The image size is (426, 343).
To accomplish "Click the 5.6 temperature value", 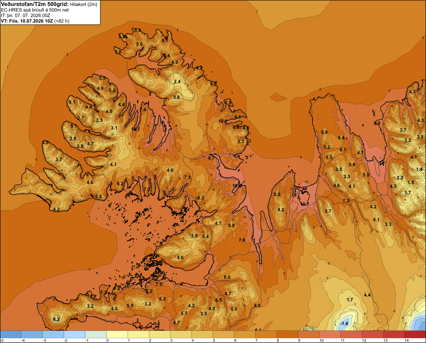I will (x=139, y=44).
